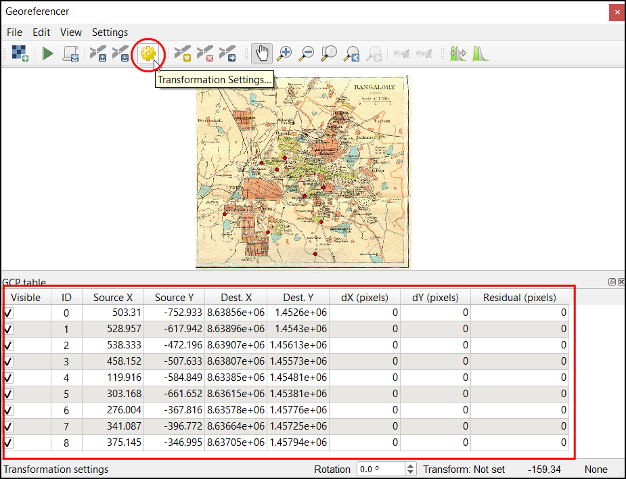Close the GCP table dock panel
Image resolution: width=626 pixels, height=479 pixels.
[621, 282]
